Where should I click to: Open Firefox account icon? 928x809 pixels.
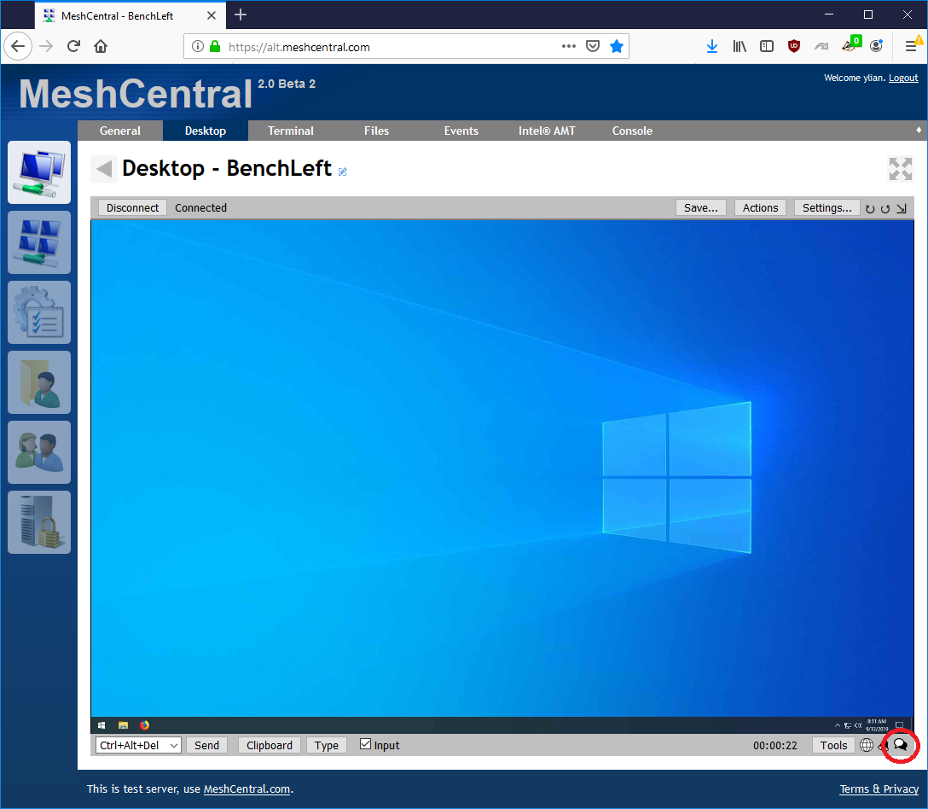tap(877, 45)
